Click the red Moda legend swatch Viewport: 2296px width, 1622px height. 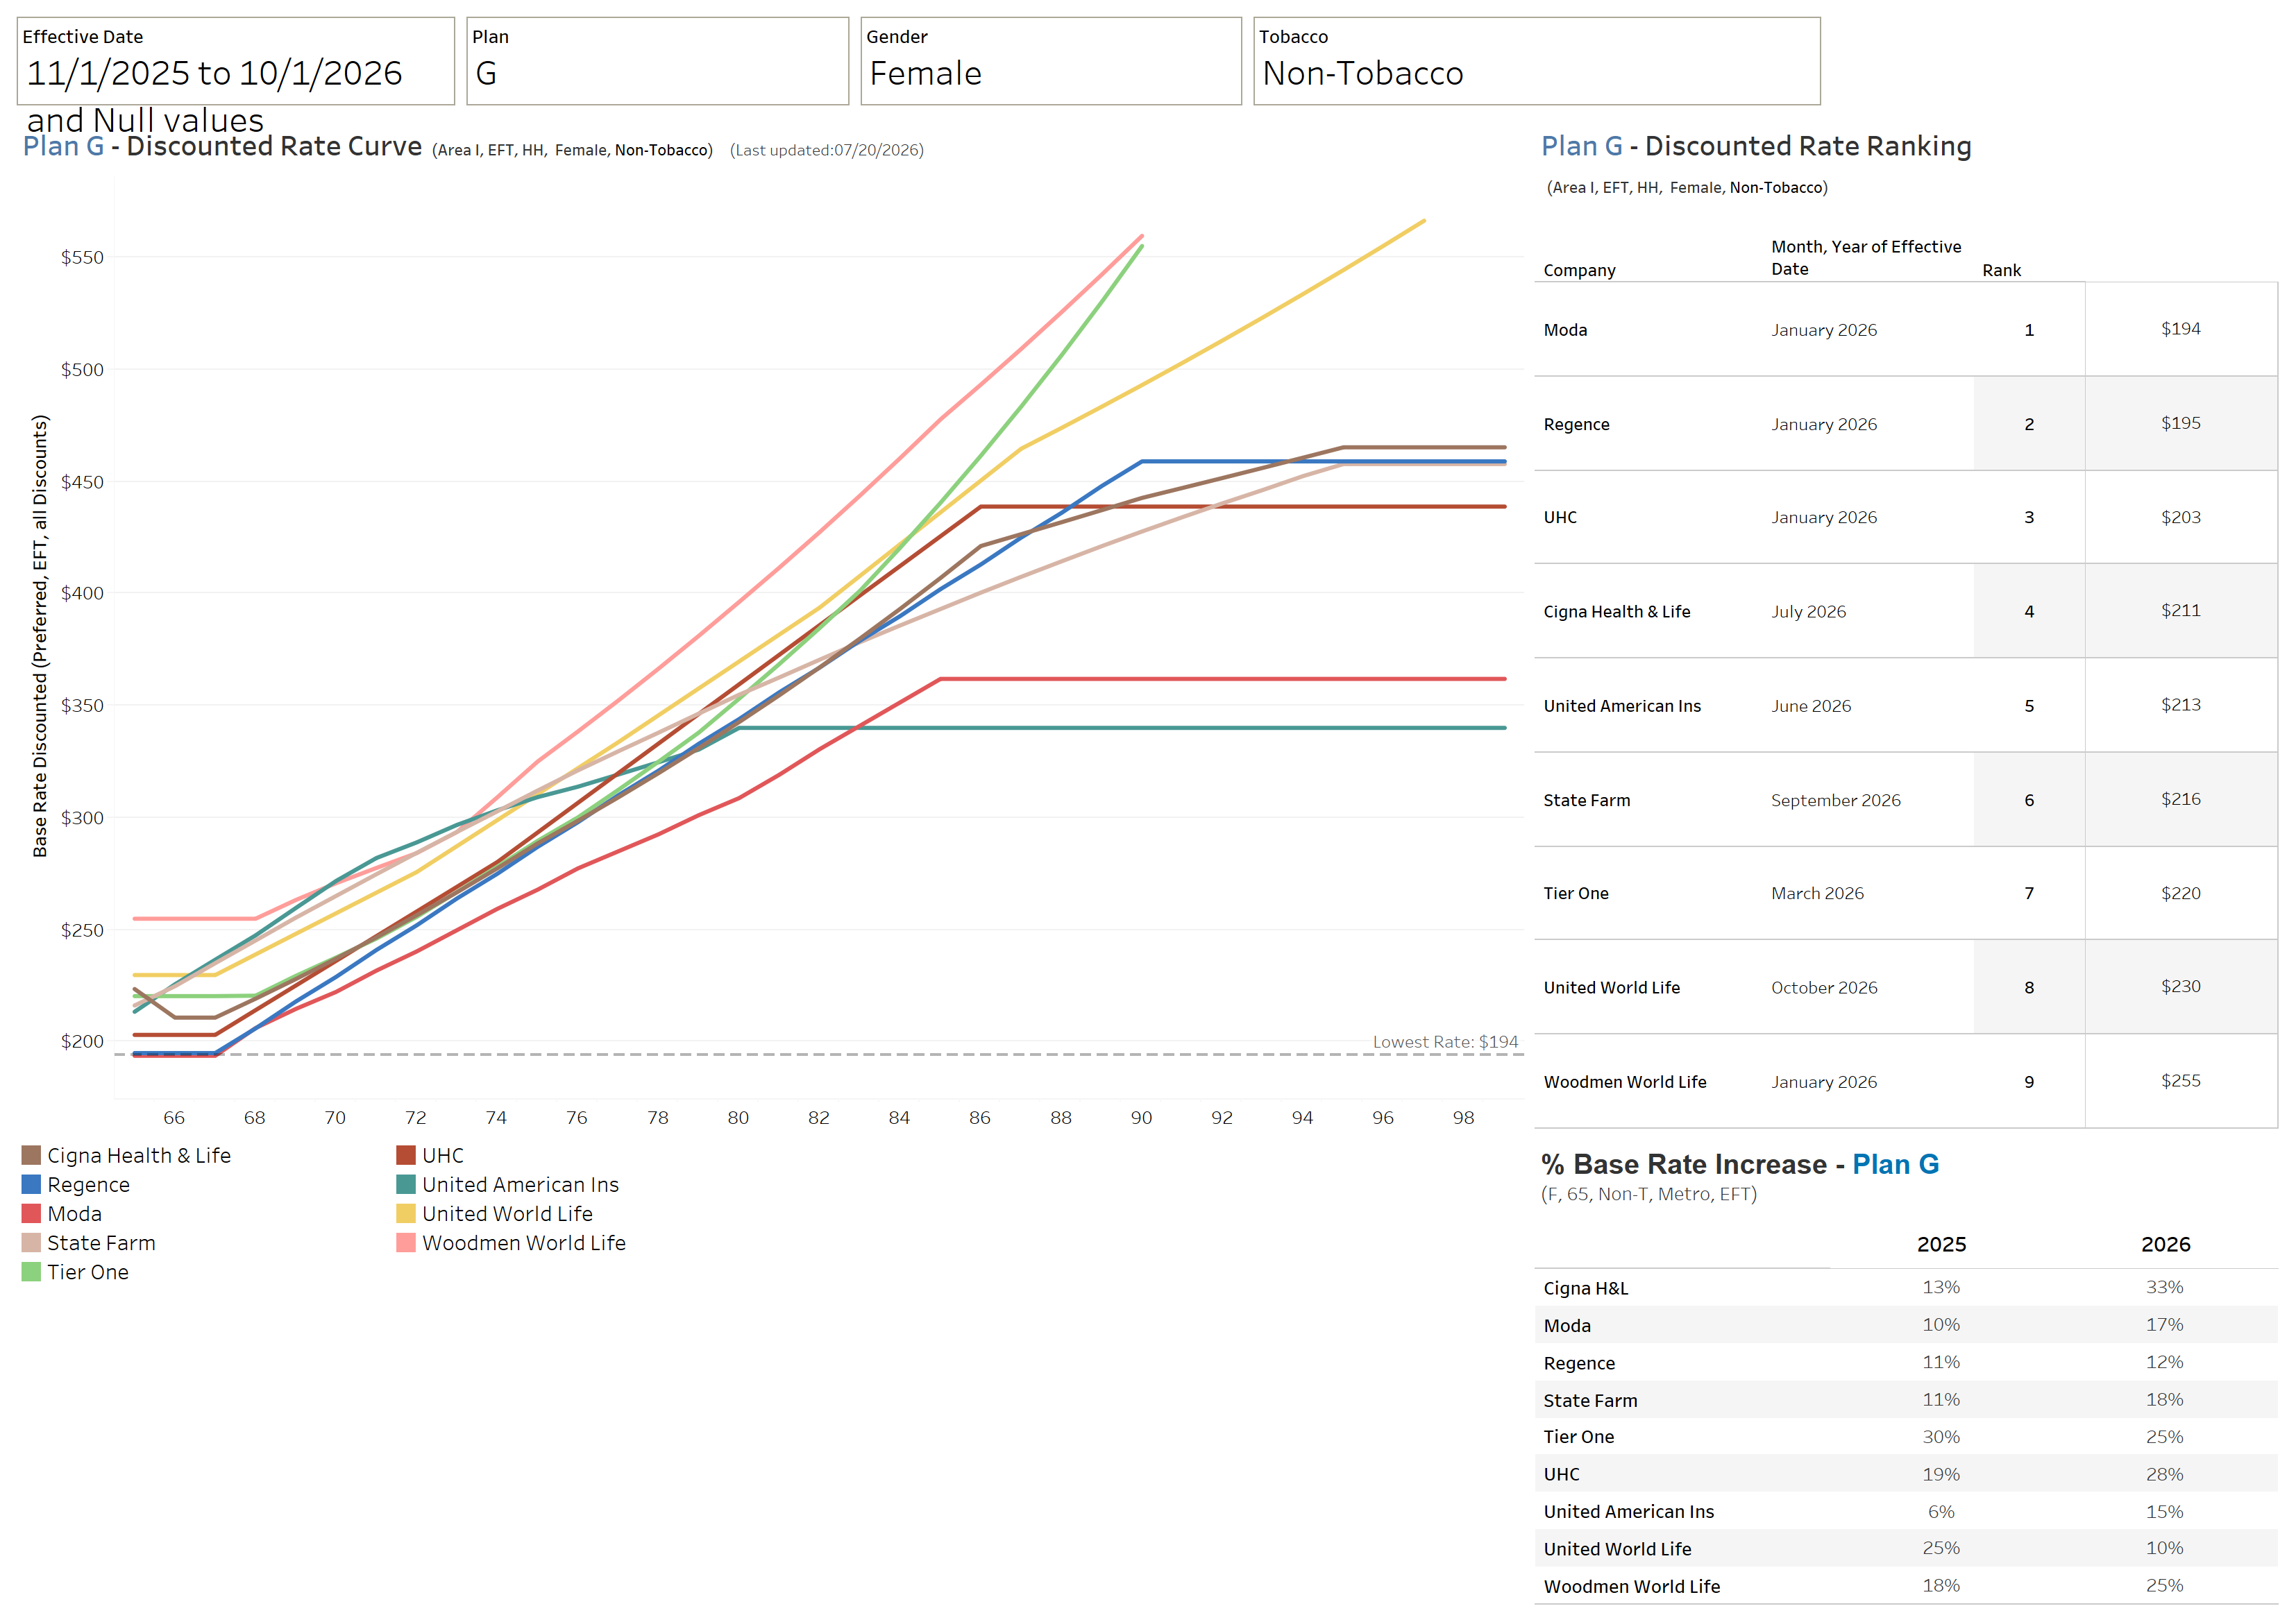tap(31, 1213)
